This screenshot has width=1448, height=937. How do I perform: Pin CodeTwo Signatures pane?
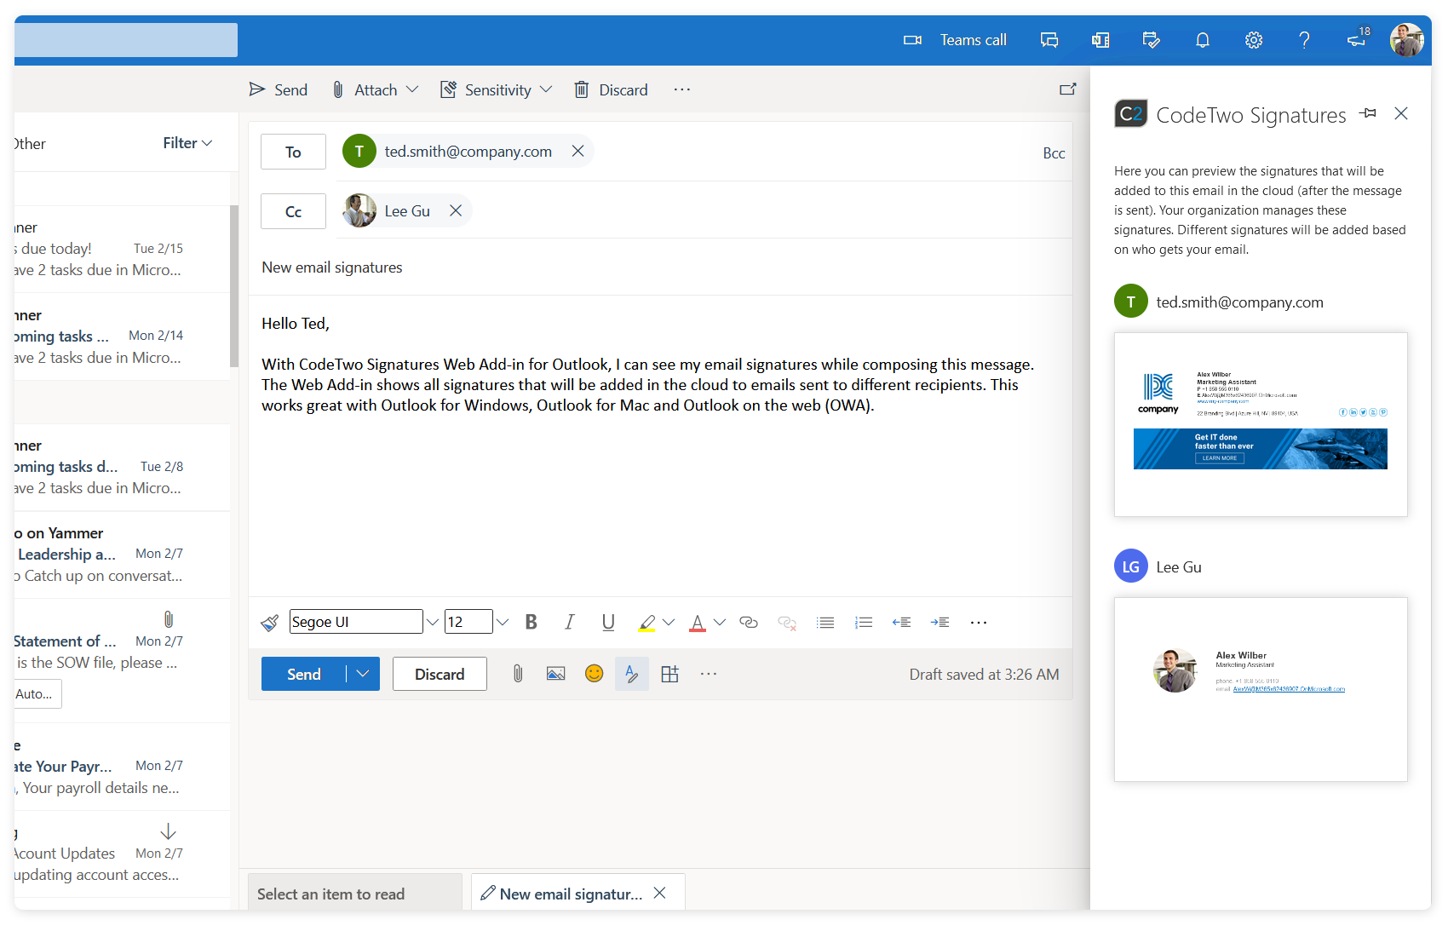point(1369,113)
